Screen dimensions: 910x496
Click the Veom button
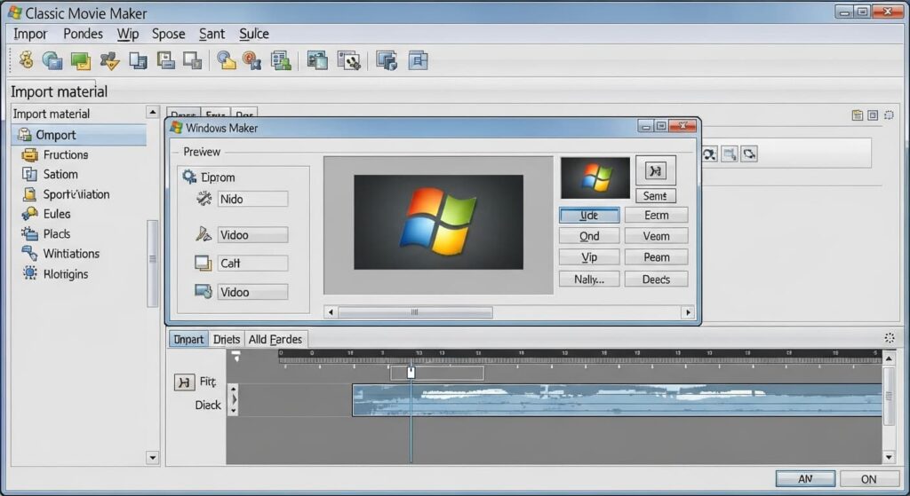click(x=657, y=236)
